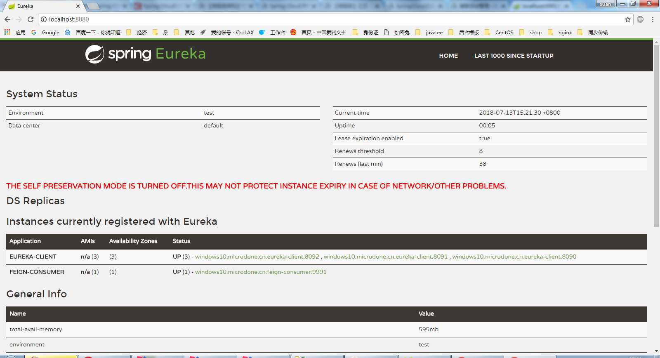Open a new tab with the new-tab button
660x358 pixels.
coord(93,6)
